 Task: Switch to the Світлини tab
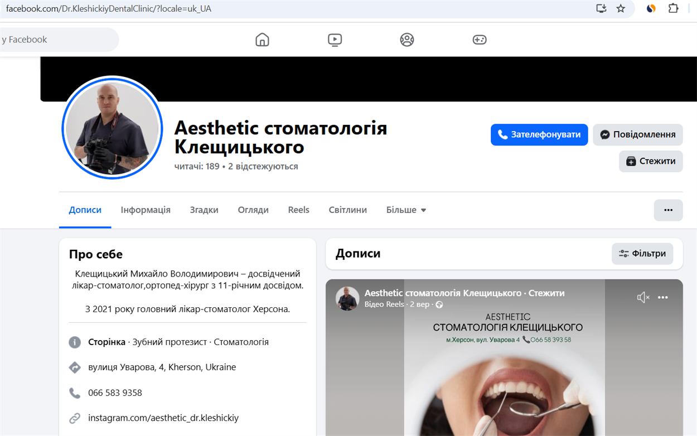pyautogui.click(x=348, y=210)
